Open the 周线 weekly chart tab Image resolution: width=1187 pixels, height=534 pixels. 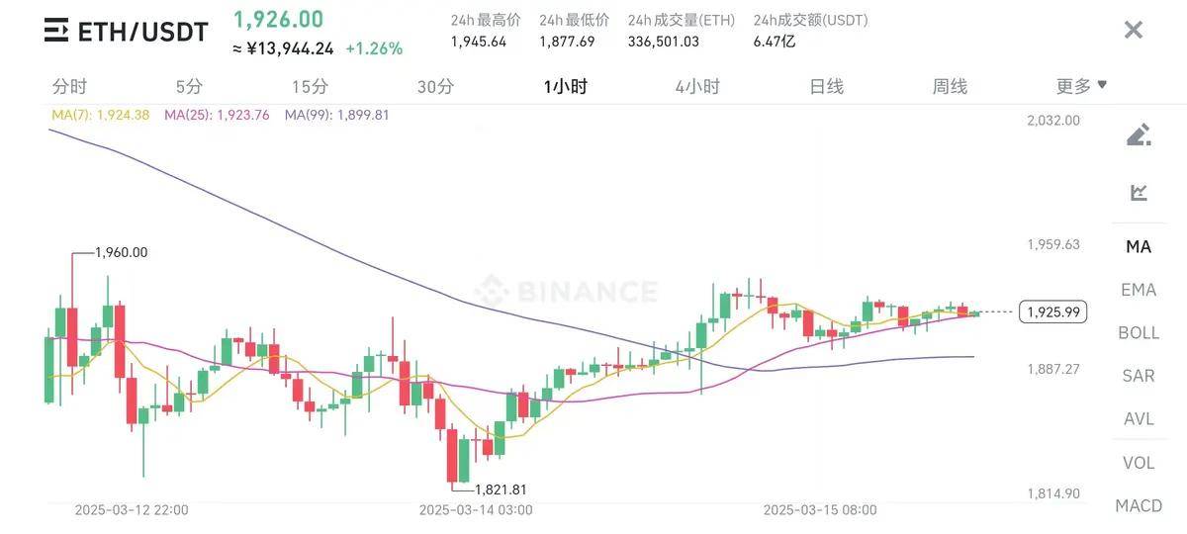tap(950, 86)
